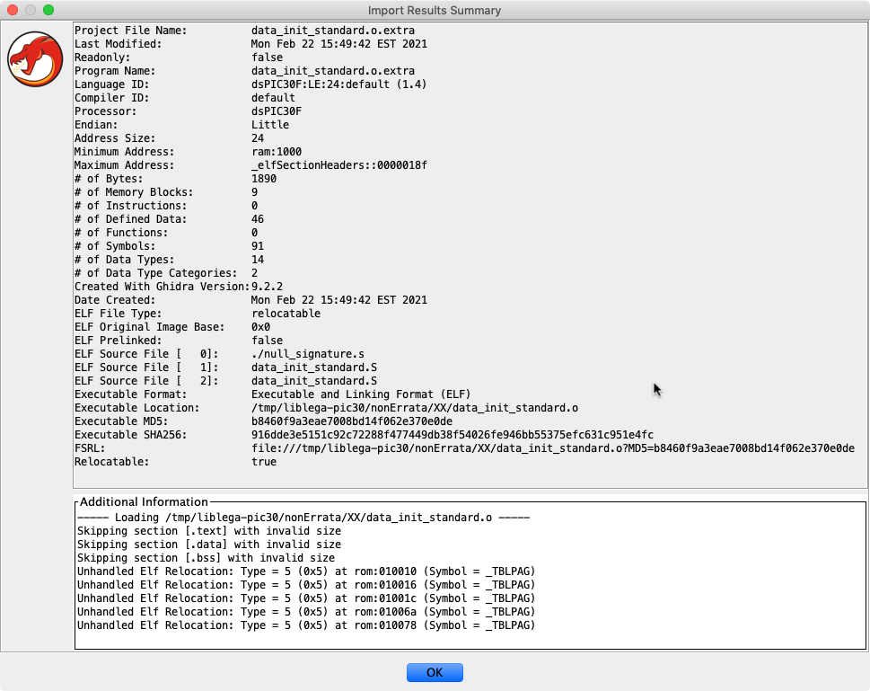Click the Address Size value 24
The width and height of the screenshot is (870, 691).
pyautogui.click(x=258, y=138)
